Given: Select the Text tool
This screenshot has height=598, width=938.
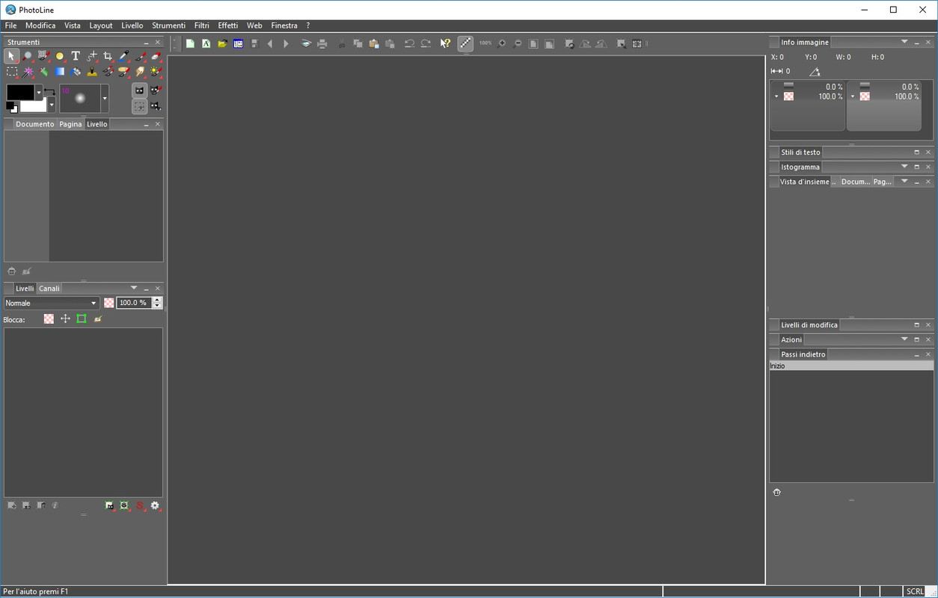Looking at the screenshot, I should pos(76,56).
